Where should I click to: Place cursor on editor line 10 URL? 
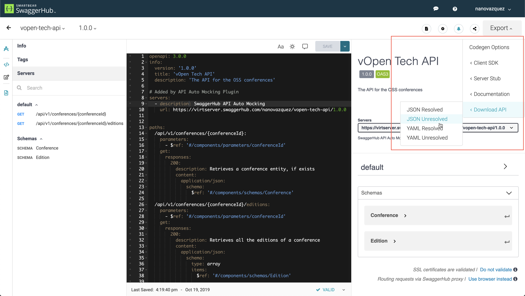(x=259, y=110)
